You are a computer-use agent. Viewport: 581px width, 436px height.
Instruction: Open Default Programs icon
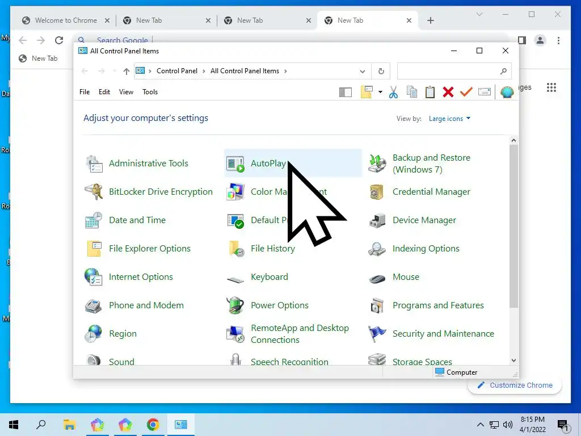pyautogui.click(x=235, y=220)
